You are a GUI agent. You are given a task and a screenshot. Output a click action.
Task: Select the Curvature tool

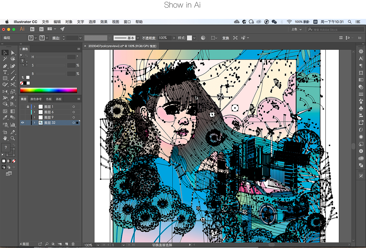click(13, 66)
